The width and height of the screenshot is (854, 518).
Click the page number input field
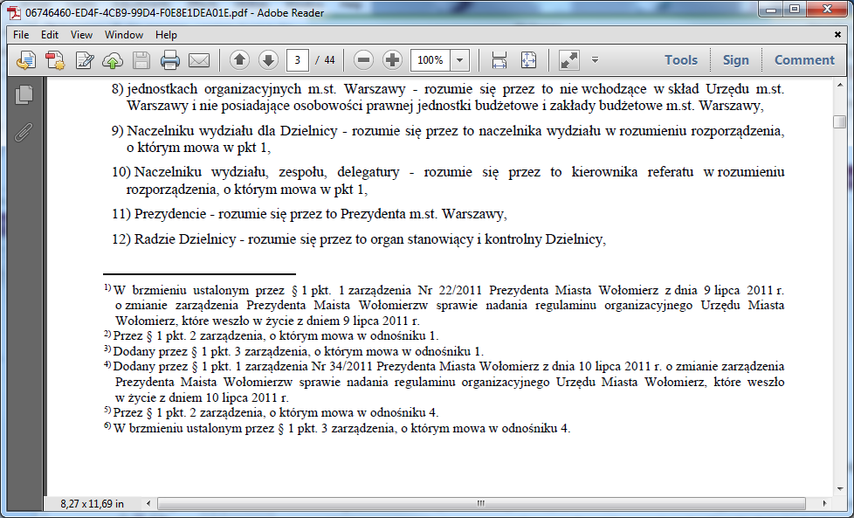pos(298,60)
